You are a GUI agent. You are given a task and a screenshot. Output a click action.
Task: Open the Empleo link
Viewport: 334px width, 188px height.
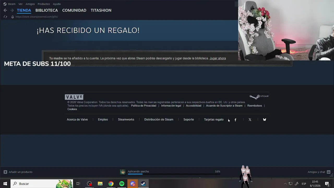coord(103,120)
